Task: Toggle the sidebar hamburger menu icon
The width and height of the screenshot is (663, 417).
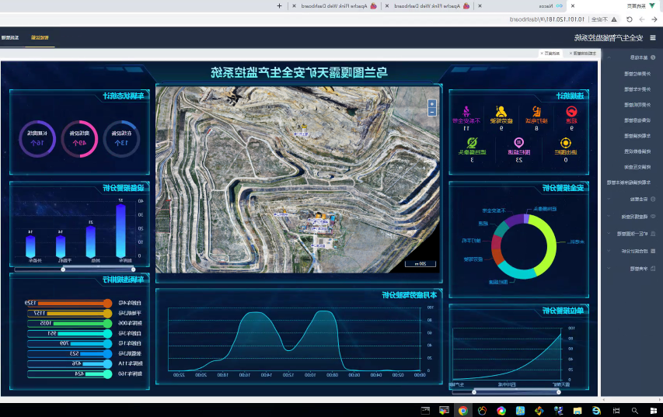Action: pyautogui.click(x=653, y=37)
